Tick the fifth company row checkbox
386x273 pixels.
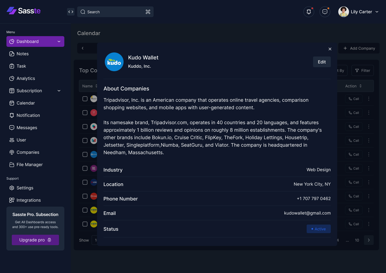85,154
